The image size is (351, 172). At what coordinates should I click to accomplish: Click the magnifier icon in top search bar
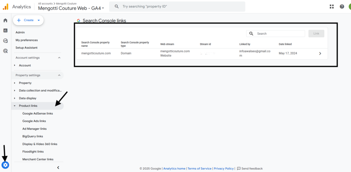(117, 6)
